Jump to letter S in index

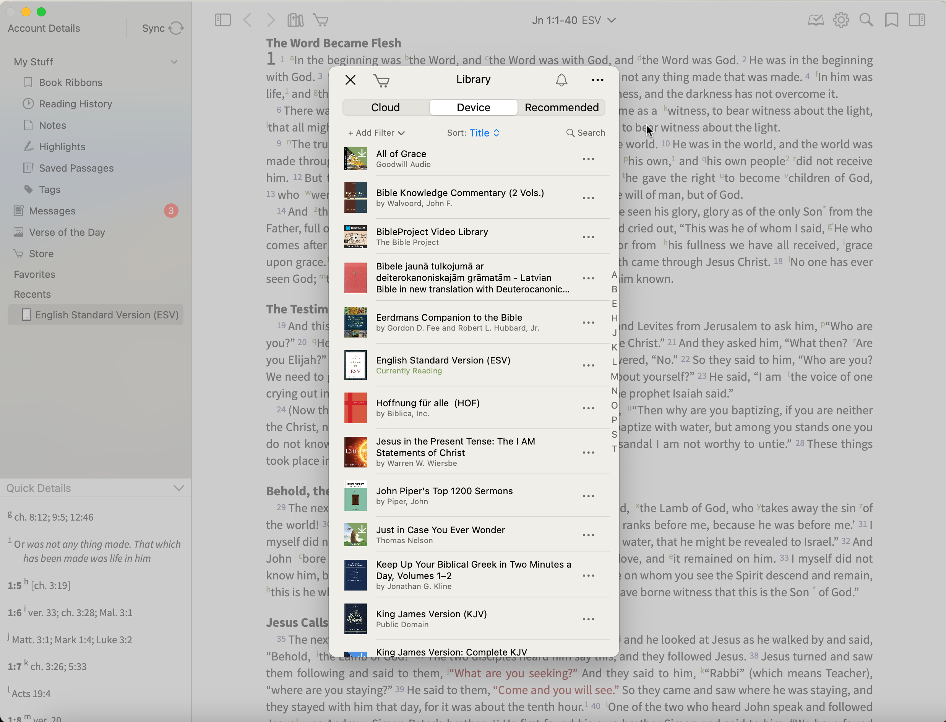coord(614,435)
